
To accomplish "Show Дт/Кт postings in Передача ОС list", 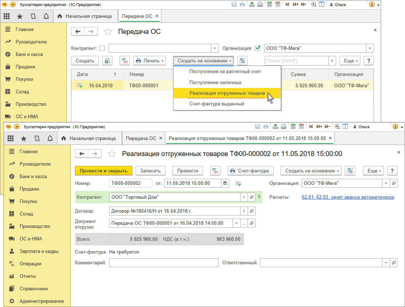I will tap(125, 61).
